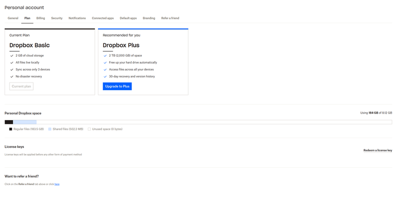Screen dimensions: 408x215
Task: Click blue checkmark beside 30-day recovery
Action: click(105, 77)
